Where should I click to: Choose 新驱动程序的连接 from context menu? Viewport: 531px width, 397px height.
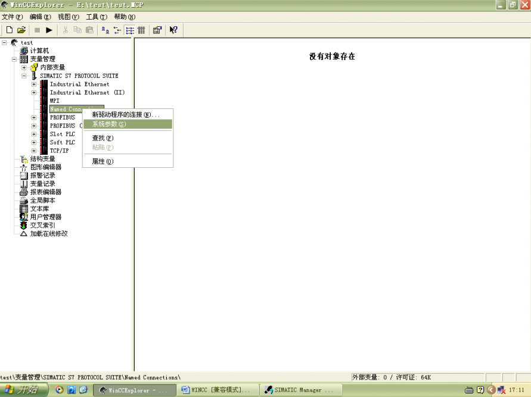(x=128, y=115)
